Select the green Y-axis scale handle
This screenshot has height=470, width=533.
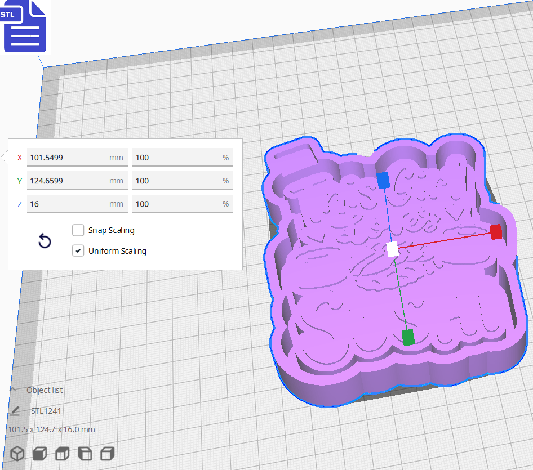[x=407, y=337]
